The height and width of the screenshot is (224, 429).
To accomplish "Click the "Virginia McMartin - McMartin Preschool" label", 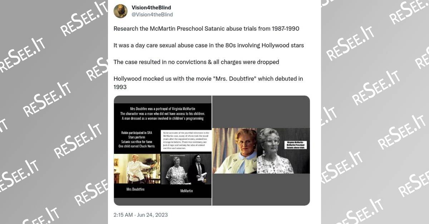I will click(x=295, y=146).
